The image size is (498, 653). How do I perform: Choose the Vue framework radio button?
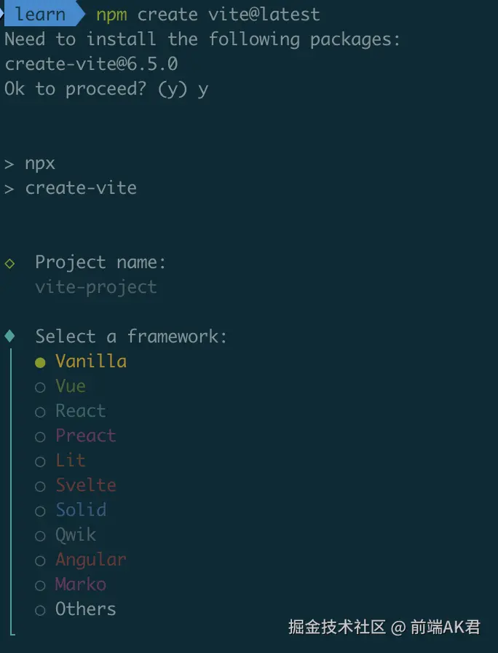[x=40, y=387]
